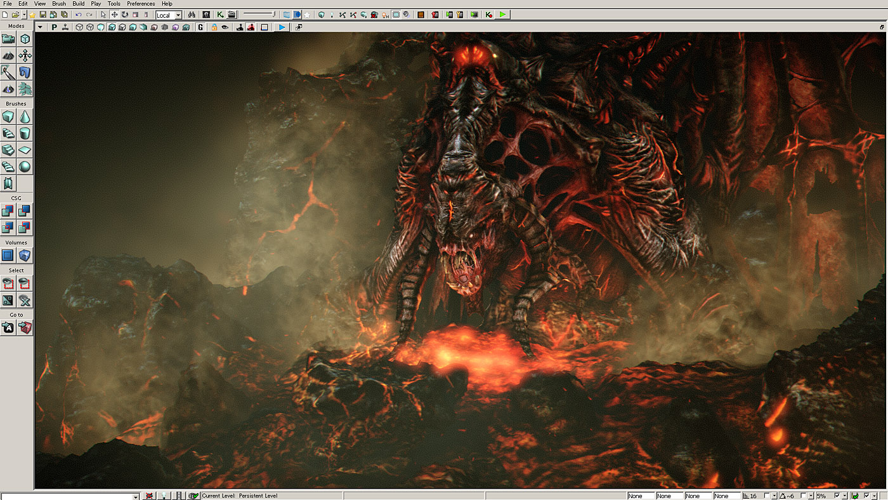
Task: Click the CSG Subtract icon
Action: 25,211
